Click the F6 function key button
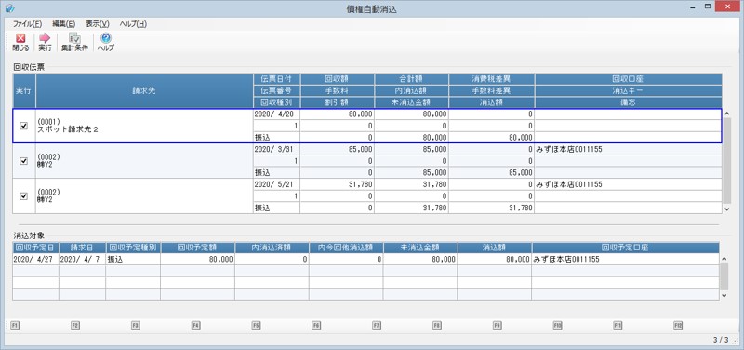 point(316,325)
